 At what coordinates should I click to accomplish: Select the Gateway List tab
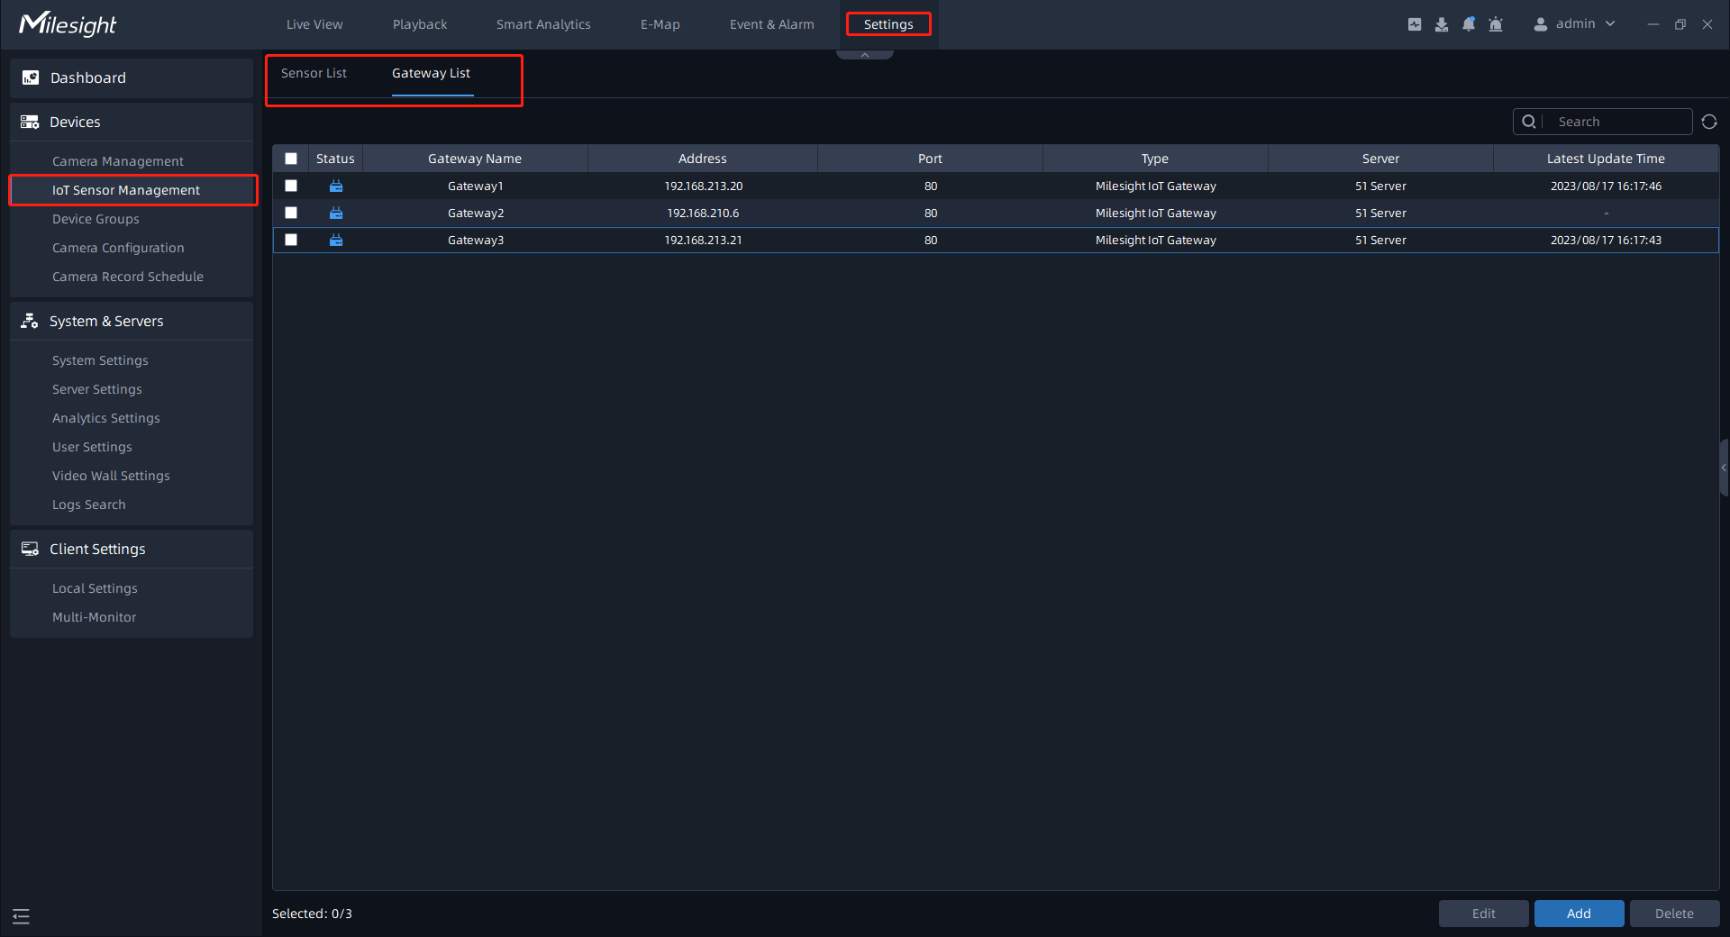[x=431, y=73]
